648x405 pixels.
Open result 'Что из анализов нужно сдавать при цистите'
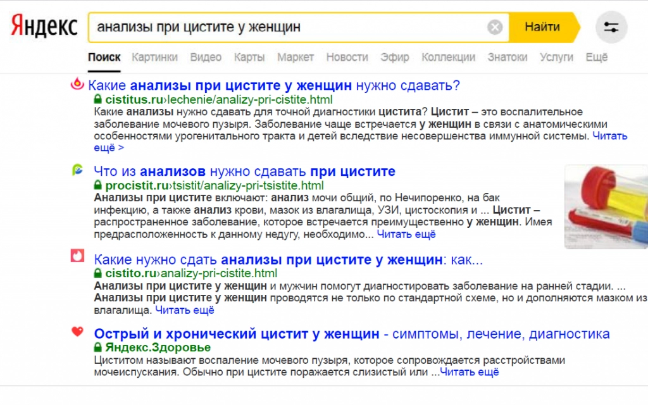click(244, 171)
